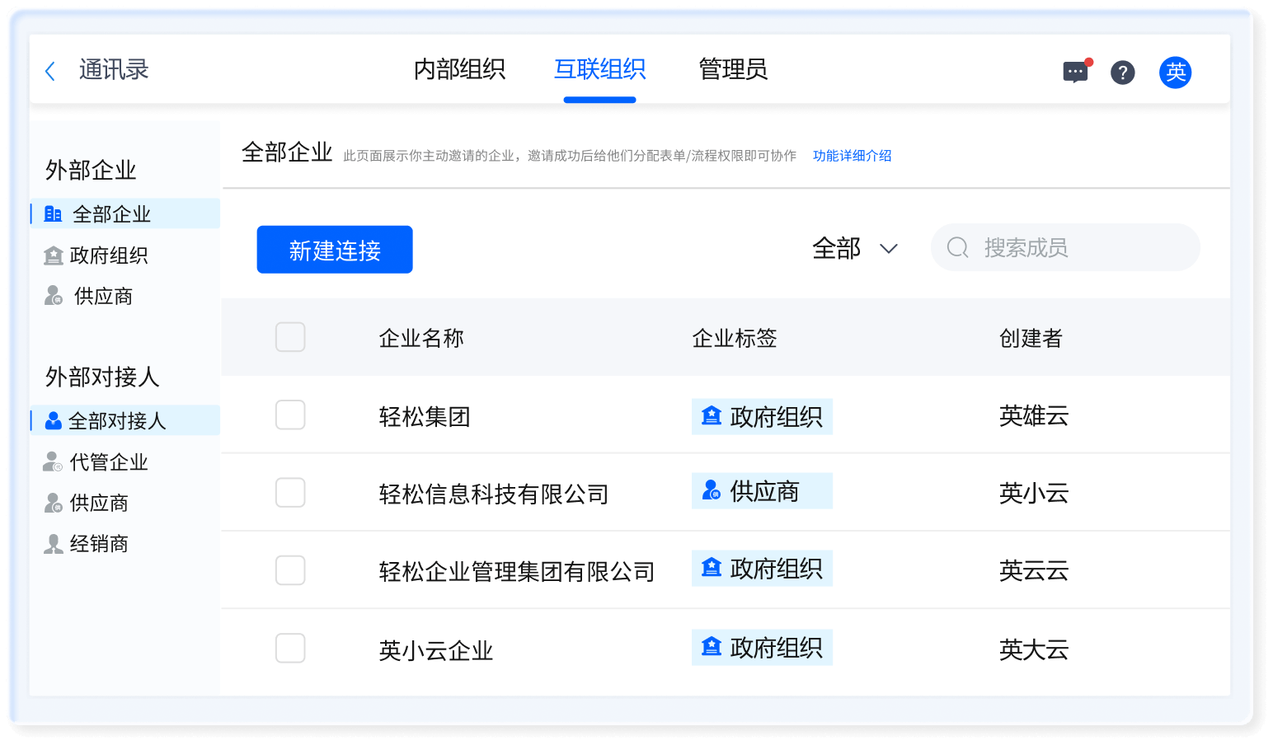Select 全部企业 in the sidebar
This screenshot has height=745, width=1273.
click(x=125, y=214)
